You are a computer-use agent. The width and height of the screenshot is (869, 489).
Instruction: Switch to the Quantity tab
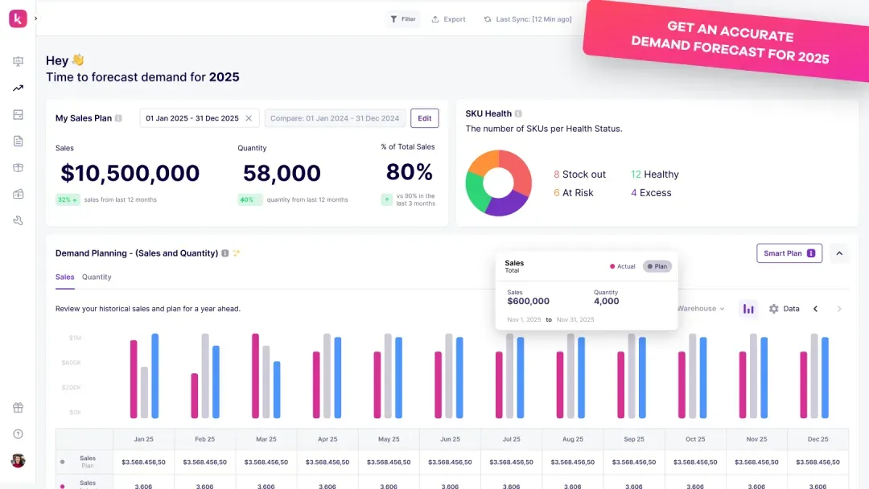pyautogui.click(x=97, y=277)
